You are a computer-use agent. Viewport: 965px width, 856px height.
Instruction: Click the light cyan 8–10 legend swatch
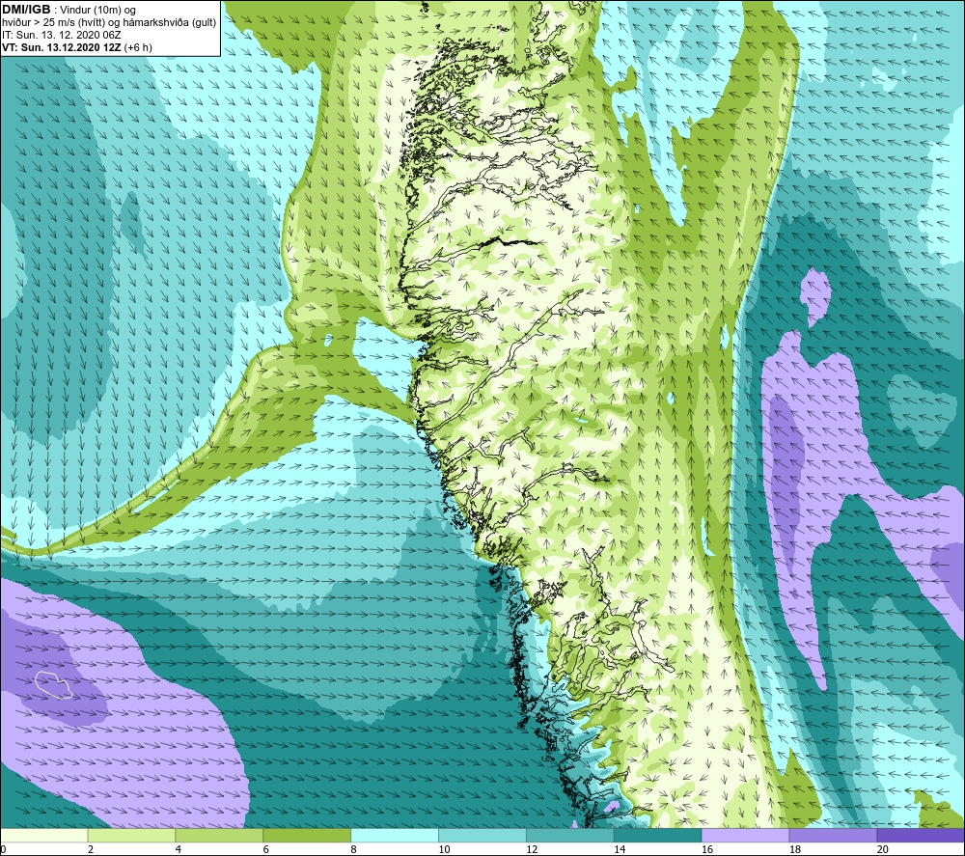pos(395,835)
